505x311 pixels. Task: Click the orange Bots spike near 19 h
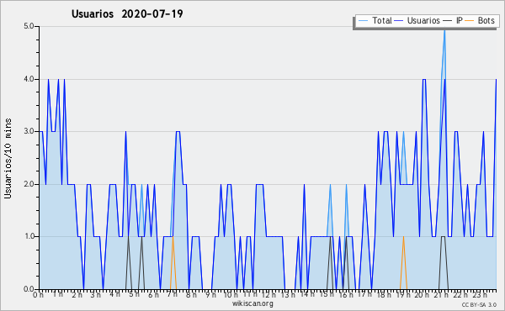pos(403,263)
